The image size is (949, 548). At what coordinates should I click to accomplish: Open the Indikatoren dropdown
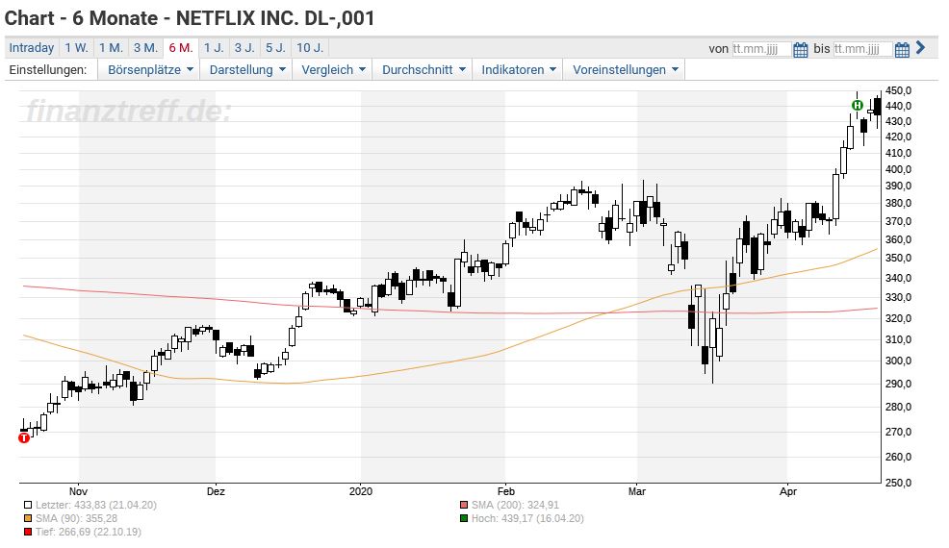pos(518,69)
